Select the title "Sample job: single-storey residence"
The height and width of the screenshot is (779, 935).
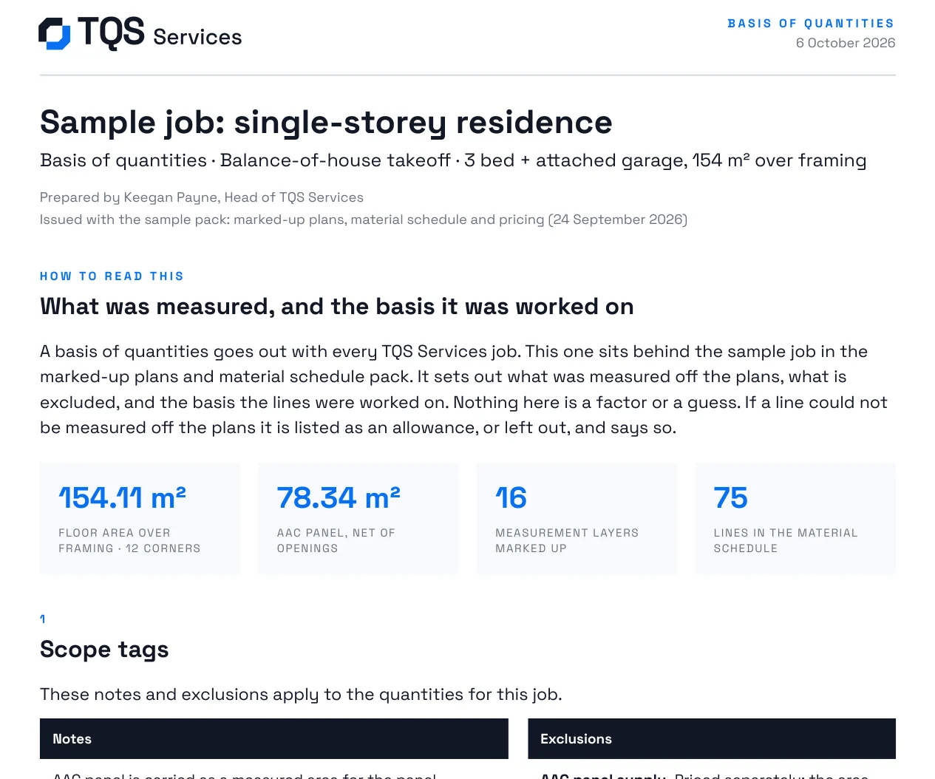click(326, 122)
